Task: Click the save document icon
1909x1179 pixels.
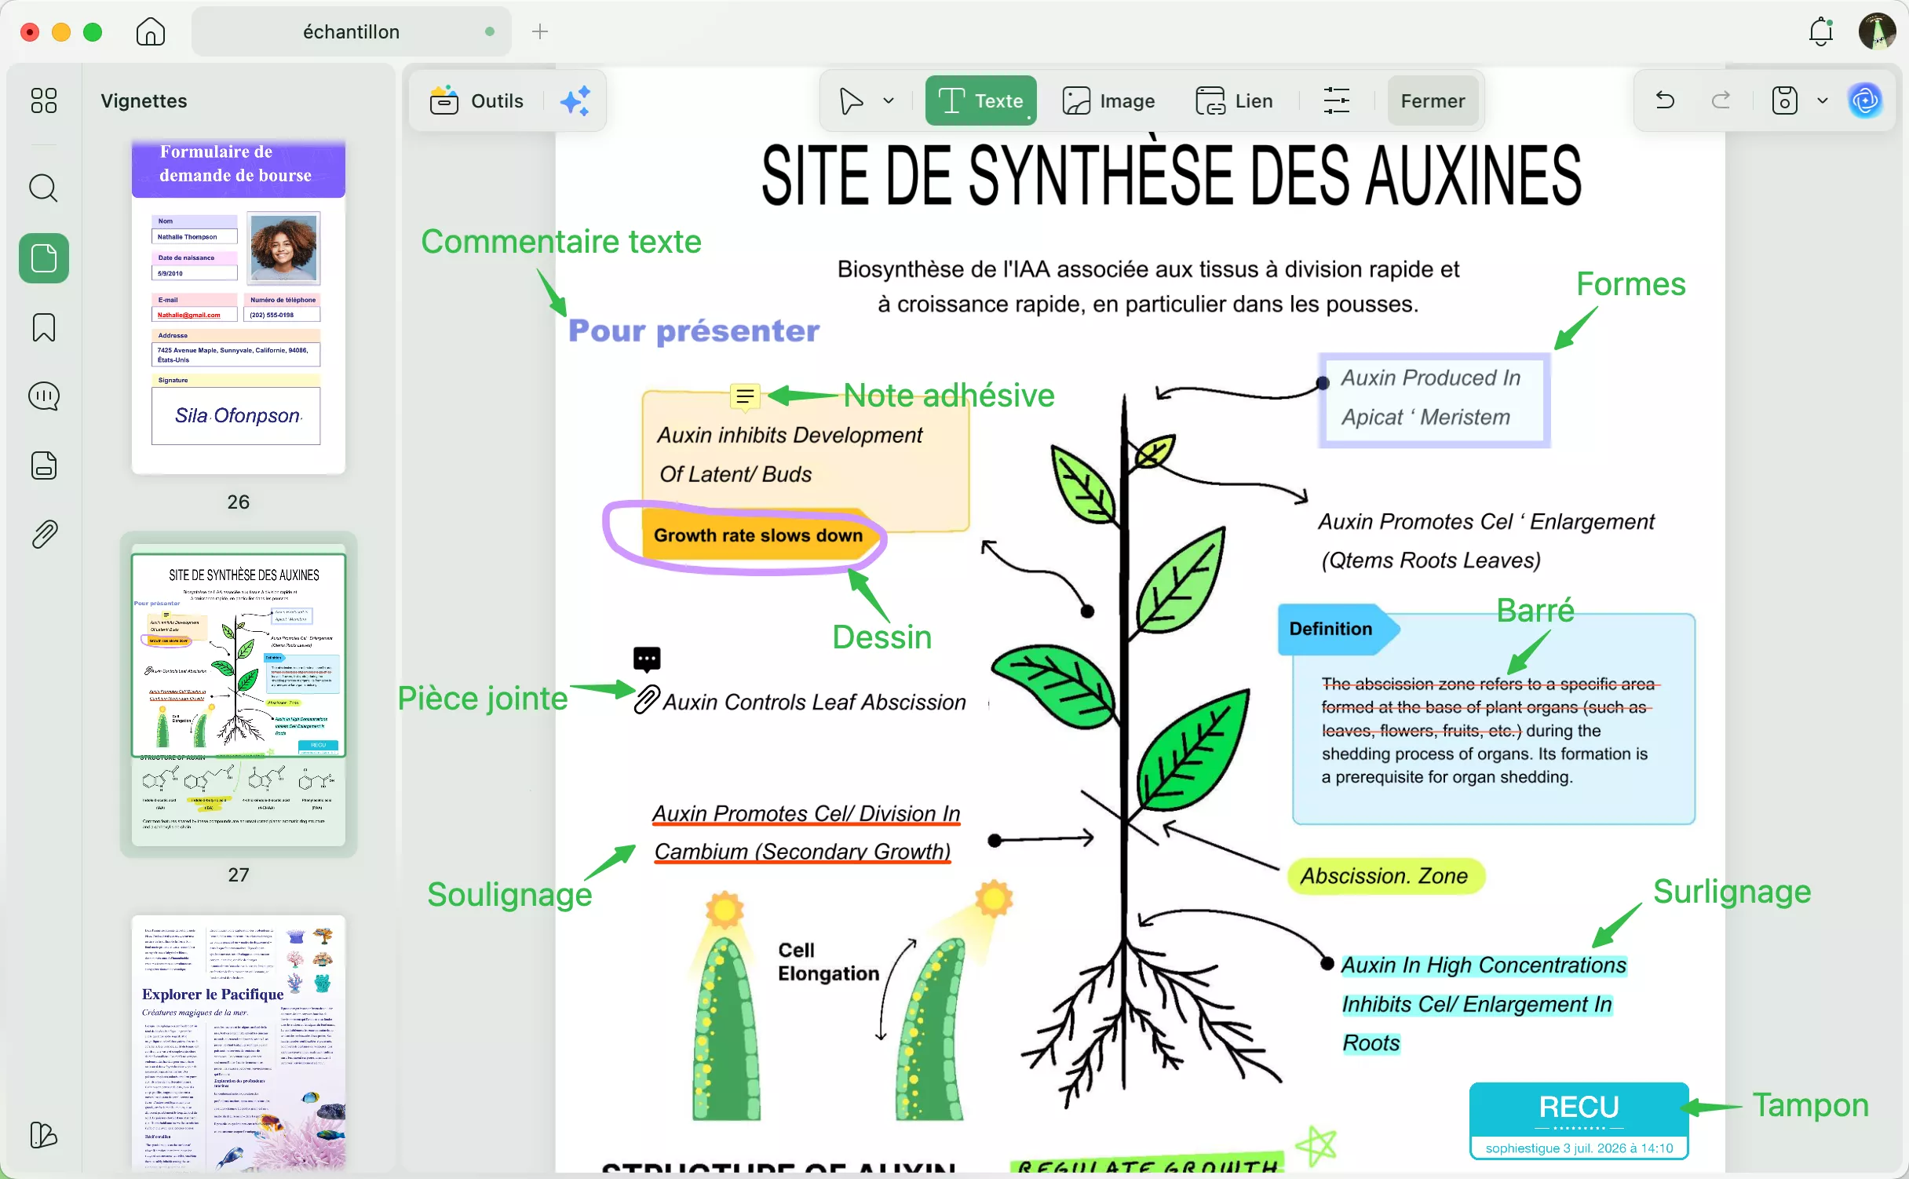Action: point(1785,100)
